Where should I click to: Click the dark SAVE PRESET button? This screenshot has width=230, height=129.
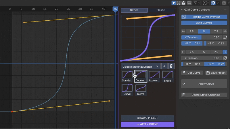click(147, 118)
